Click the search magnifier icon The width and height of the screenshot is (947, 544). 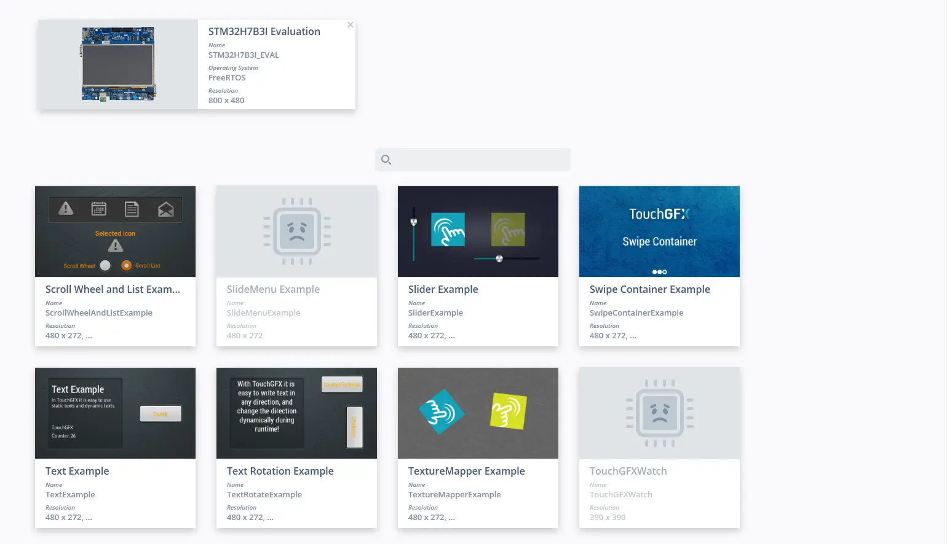(386, 160)
